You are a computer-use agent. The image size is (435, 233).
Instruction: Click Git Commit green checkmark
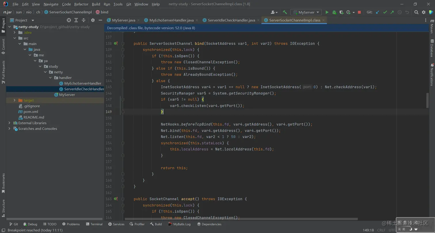click(385, 12)
